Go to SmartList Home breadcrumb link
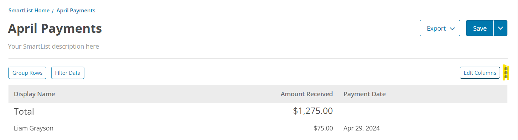The image size is (518, 140). 29,11
